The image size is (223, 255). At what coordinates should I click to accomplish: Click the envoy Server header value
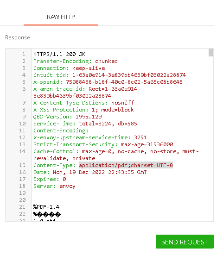tap(67, 186)
